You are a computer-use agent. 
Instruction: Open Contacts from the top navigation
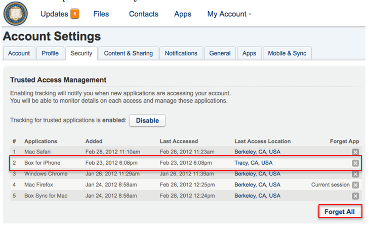point(144,14)
